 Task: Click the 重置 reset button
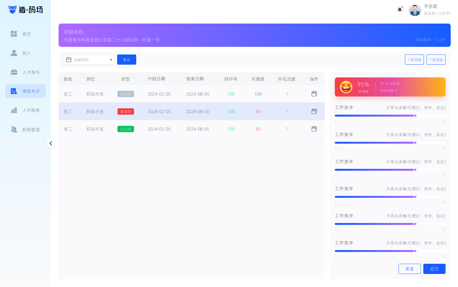409,269
